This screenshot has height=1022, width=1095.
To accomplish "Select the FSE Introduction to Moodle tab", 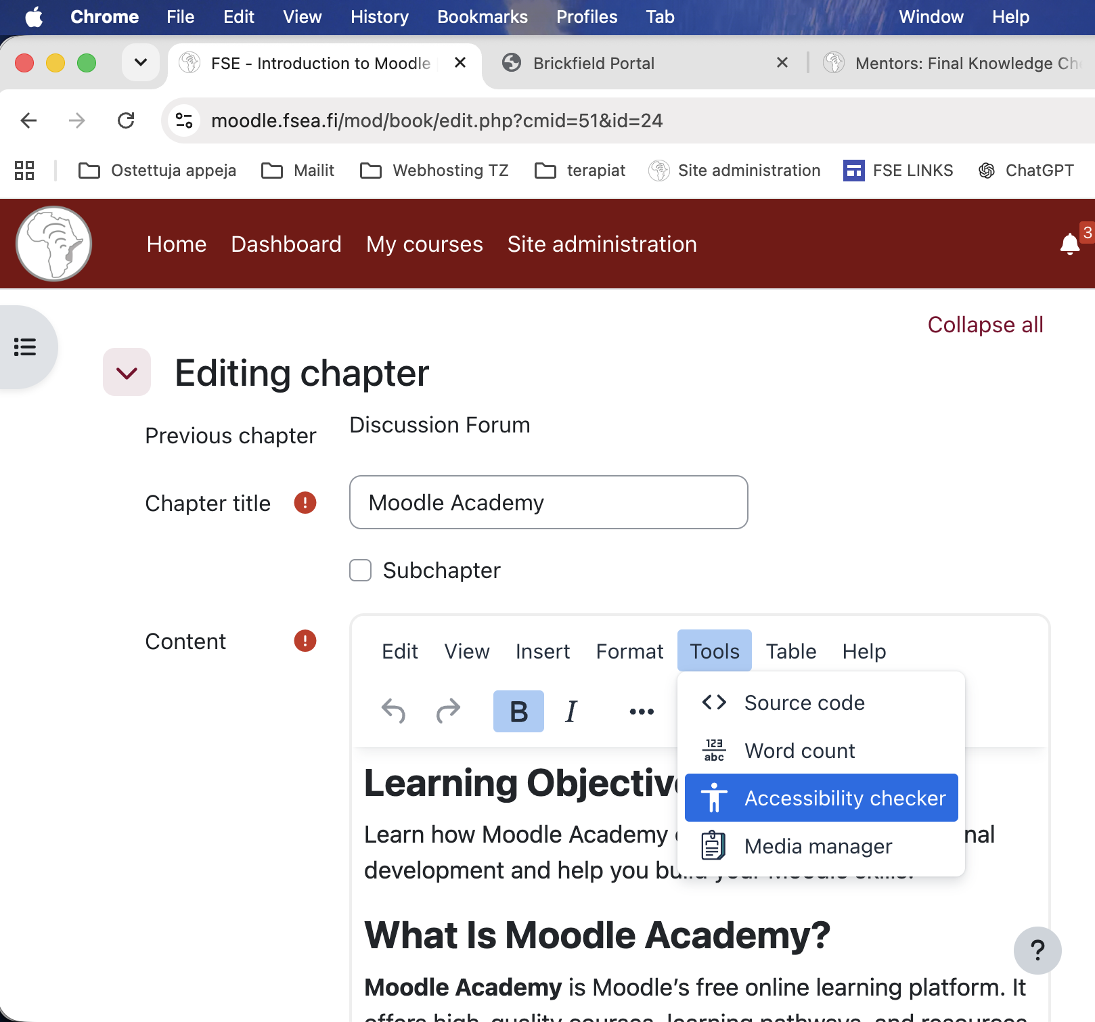I will click(x=320, y=63).
